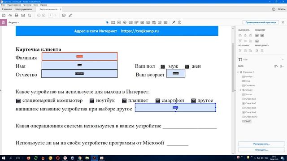Select the Add Check Box tool
The width and height of the screenshot is (287, 161).
tap(119, 22)
